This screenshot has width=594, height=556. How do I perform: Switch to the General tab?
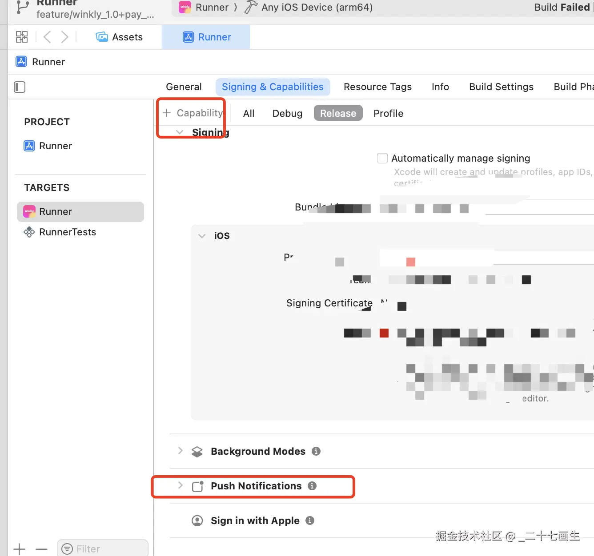(184, 87)
